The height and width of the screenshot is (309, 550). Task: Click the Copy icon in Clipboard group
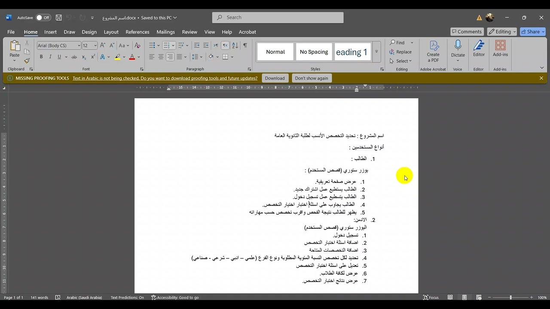(27, 51)
